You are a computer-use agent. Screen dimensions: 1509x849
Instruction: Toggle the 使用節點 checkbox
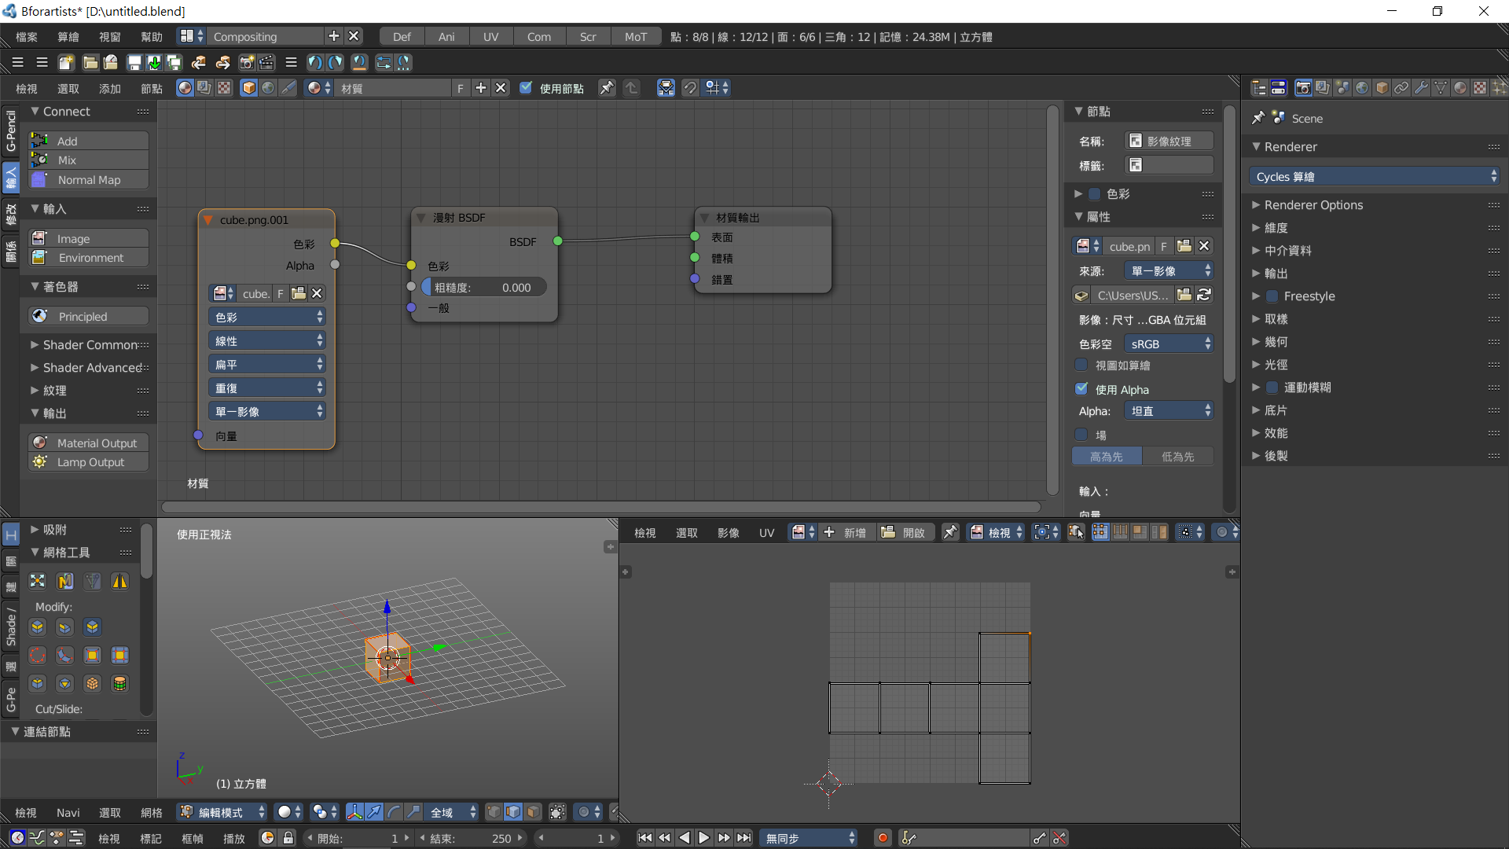526,88
